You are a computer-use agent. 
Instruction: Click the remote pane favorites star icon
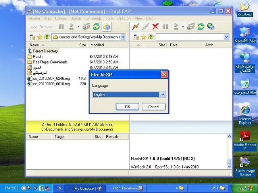143,37
